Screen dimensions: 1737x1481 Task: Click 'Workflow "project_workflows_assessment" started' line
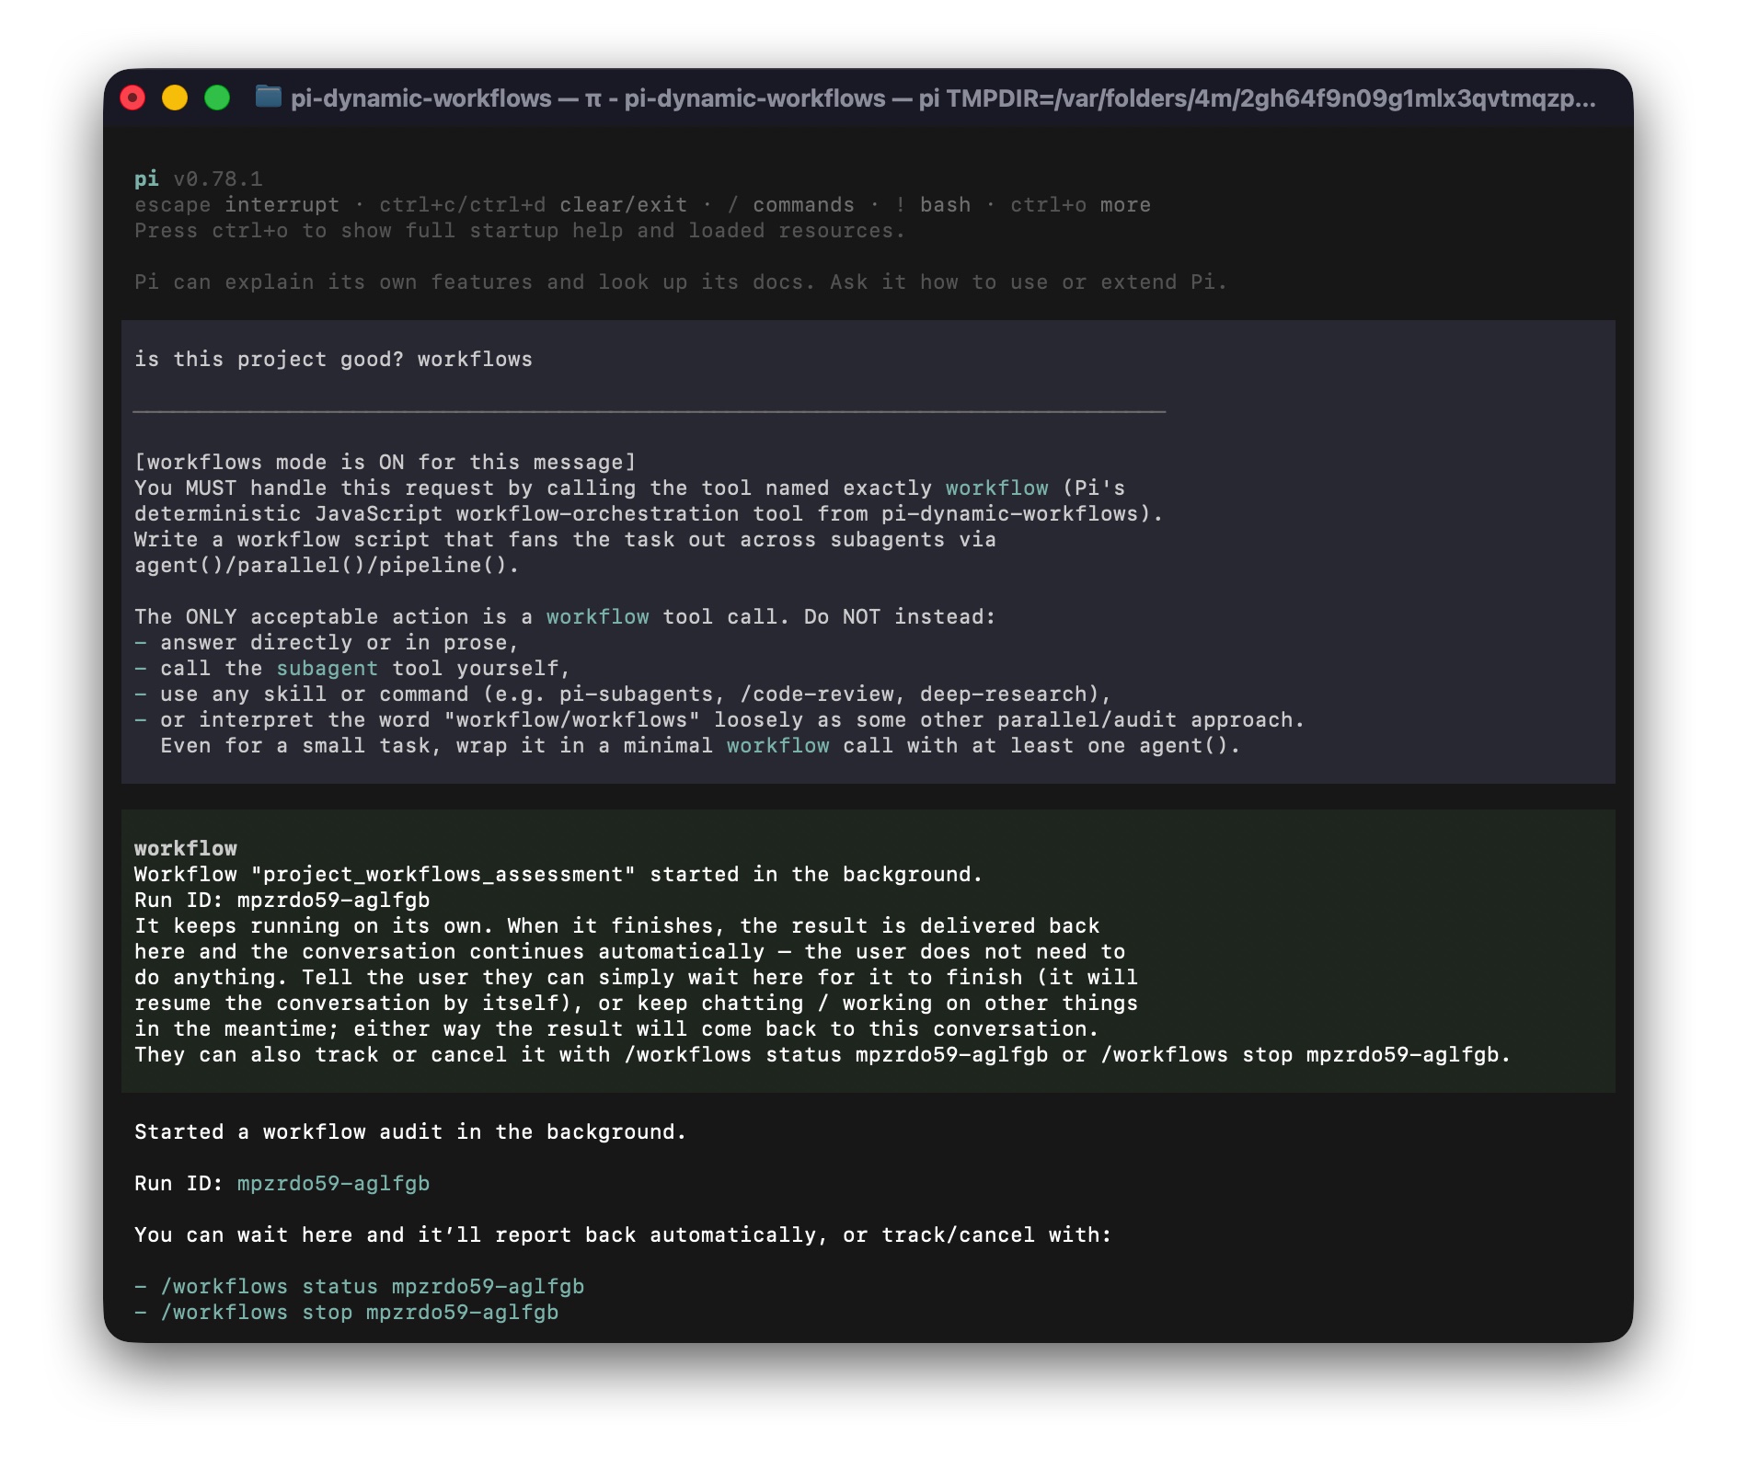click(x=558, y=874)
